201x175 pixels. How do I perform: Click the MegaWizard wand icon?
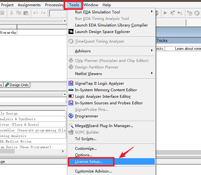tap(71, 125)
